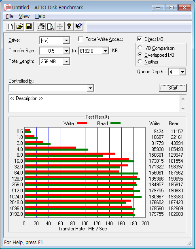
Task: Expand the Total Length dropdown 256 MB
Action: click(66, 61)
